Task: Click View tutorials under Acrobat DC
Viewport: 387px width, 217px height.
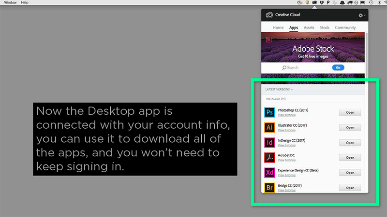Action: (286, 160)
